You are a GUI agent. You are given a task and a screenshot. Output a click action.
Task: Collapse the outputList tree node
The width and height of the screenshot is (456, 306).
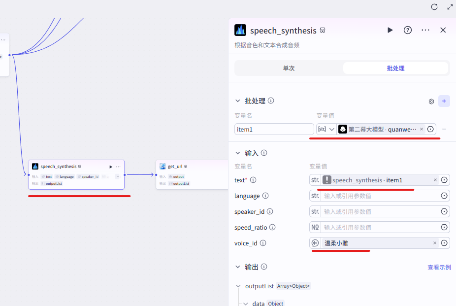(238, 286)
